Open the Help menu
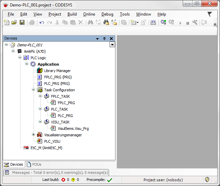The image size is (220, 186). [162, 14]
